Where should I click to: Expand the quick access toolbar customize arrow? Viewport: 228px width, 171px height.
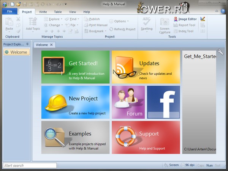click(66, 4)
